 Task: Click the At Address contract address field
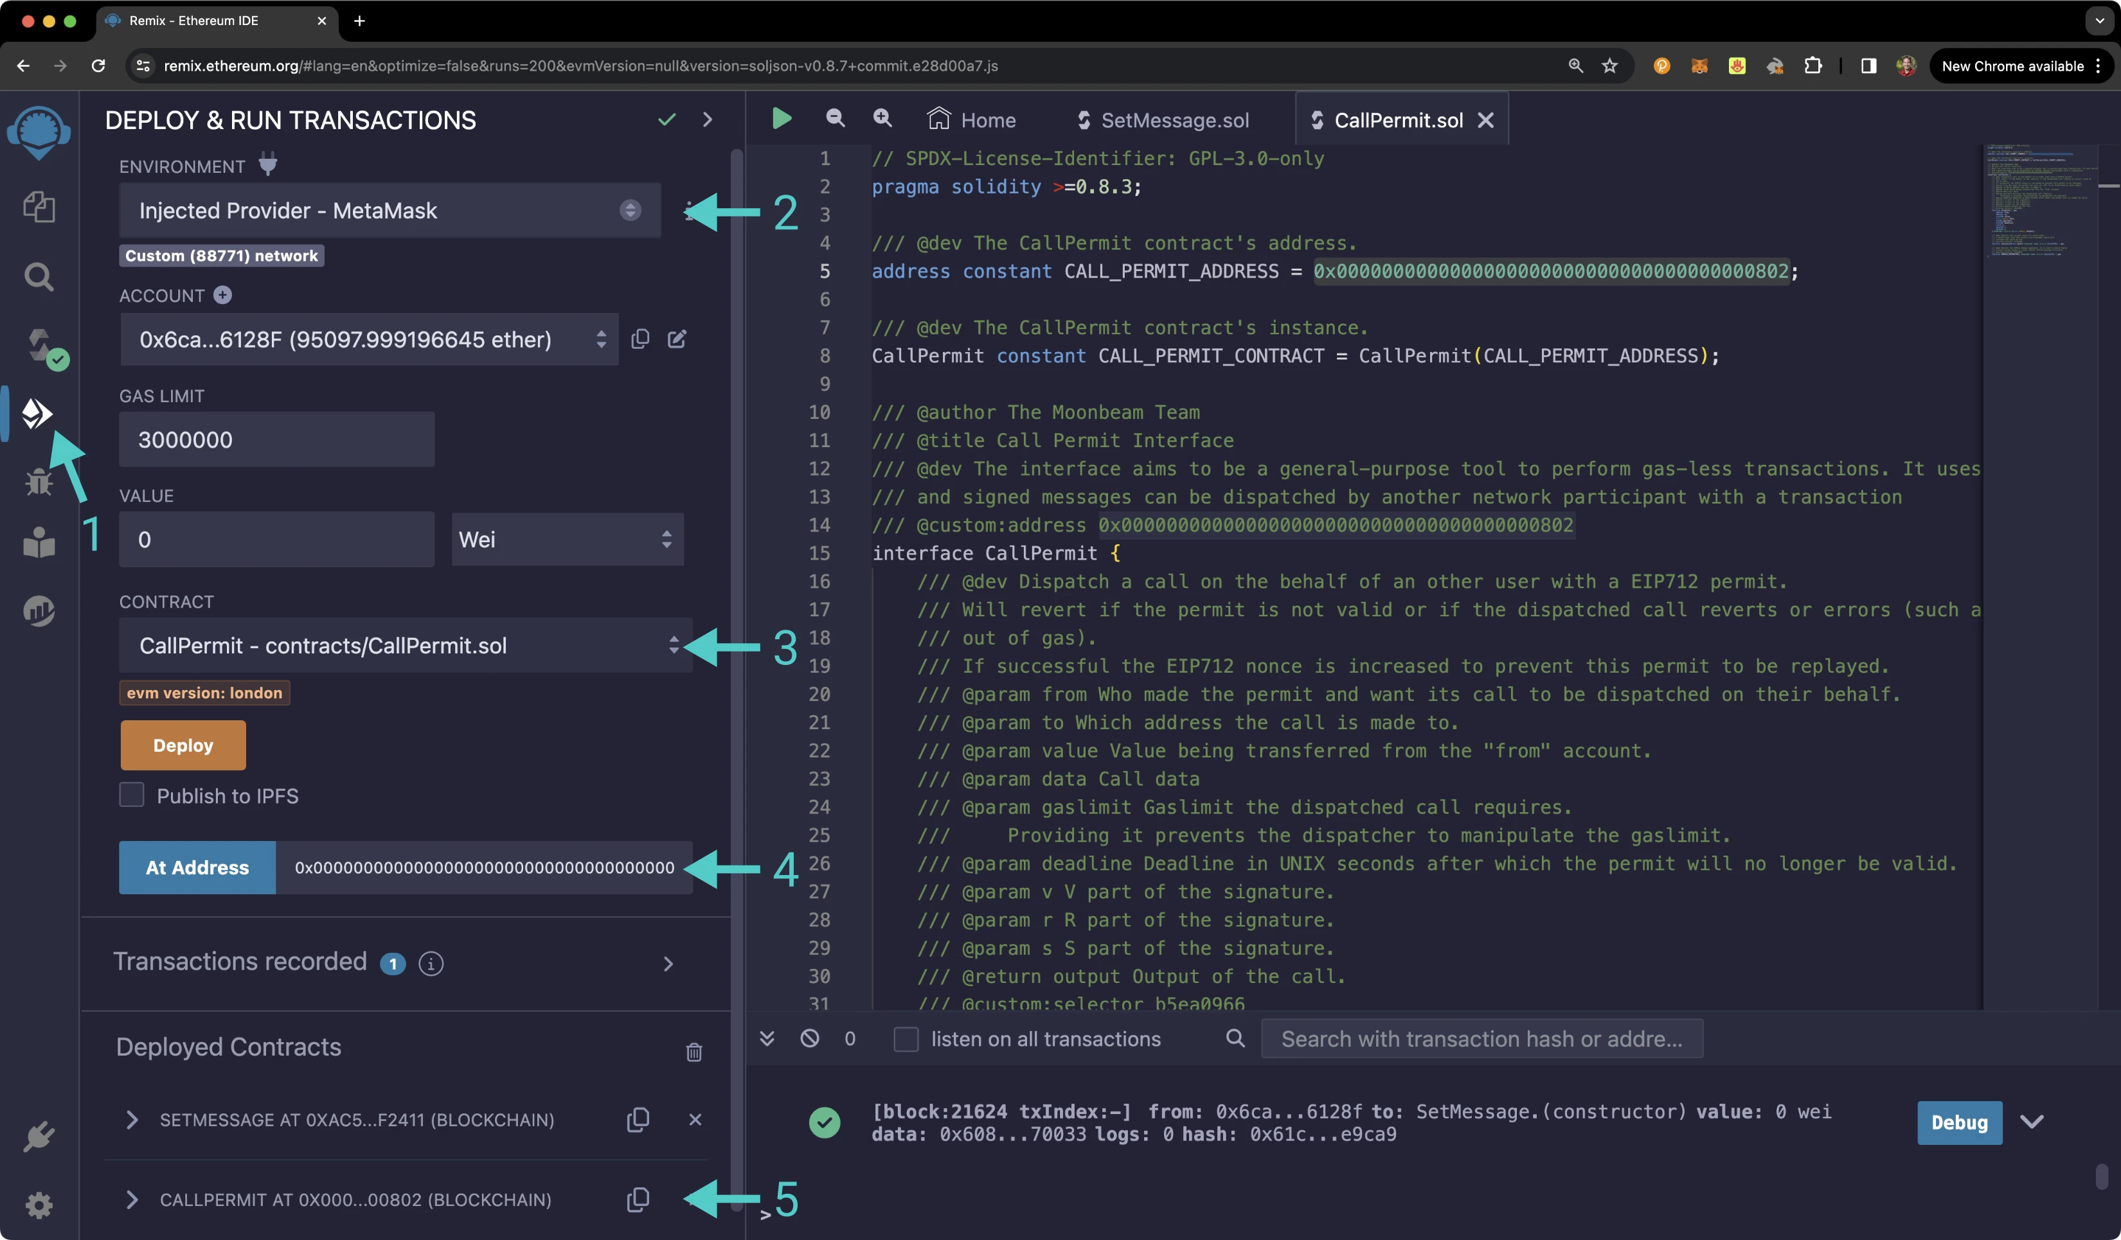pos(484,867)
